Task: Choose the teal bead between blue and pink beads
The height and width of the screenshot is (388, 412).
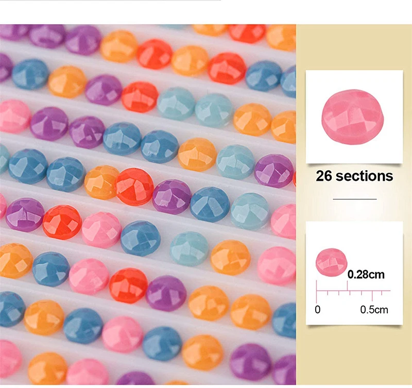Action: 249,211
